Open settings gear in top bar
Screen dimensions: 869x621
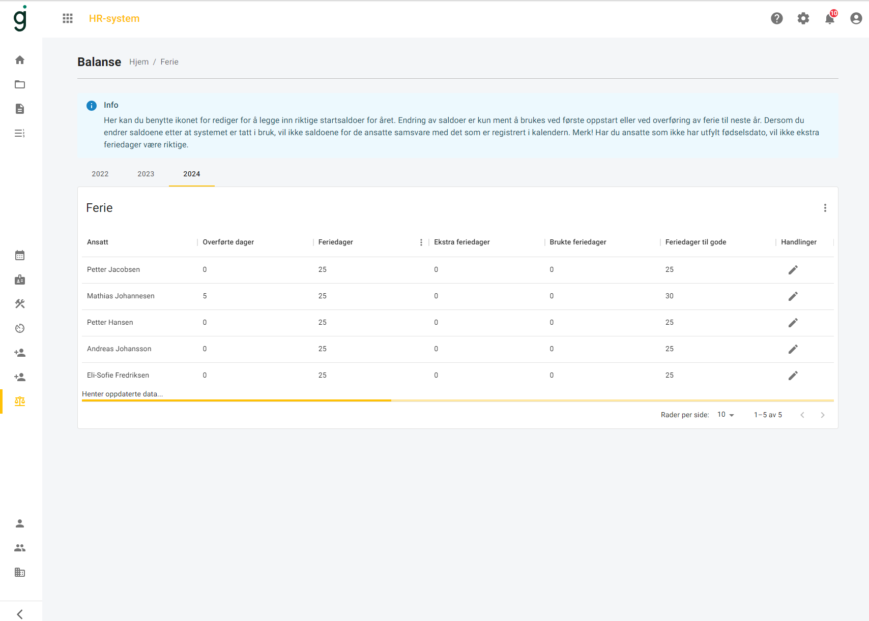click(803, 18)
